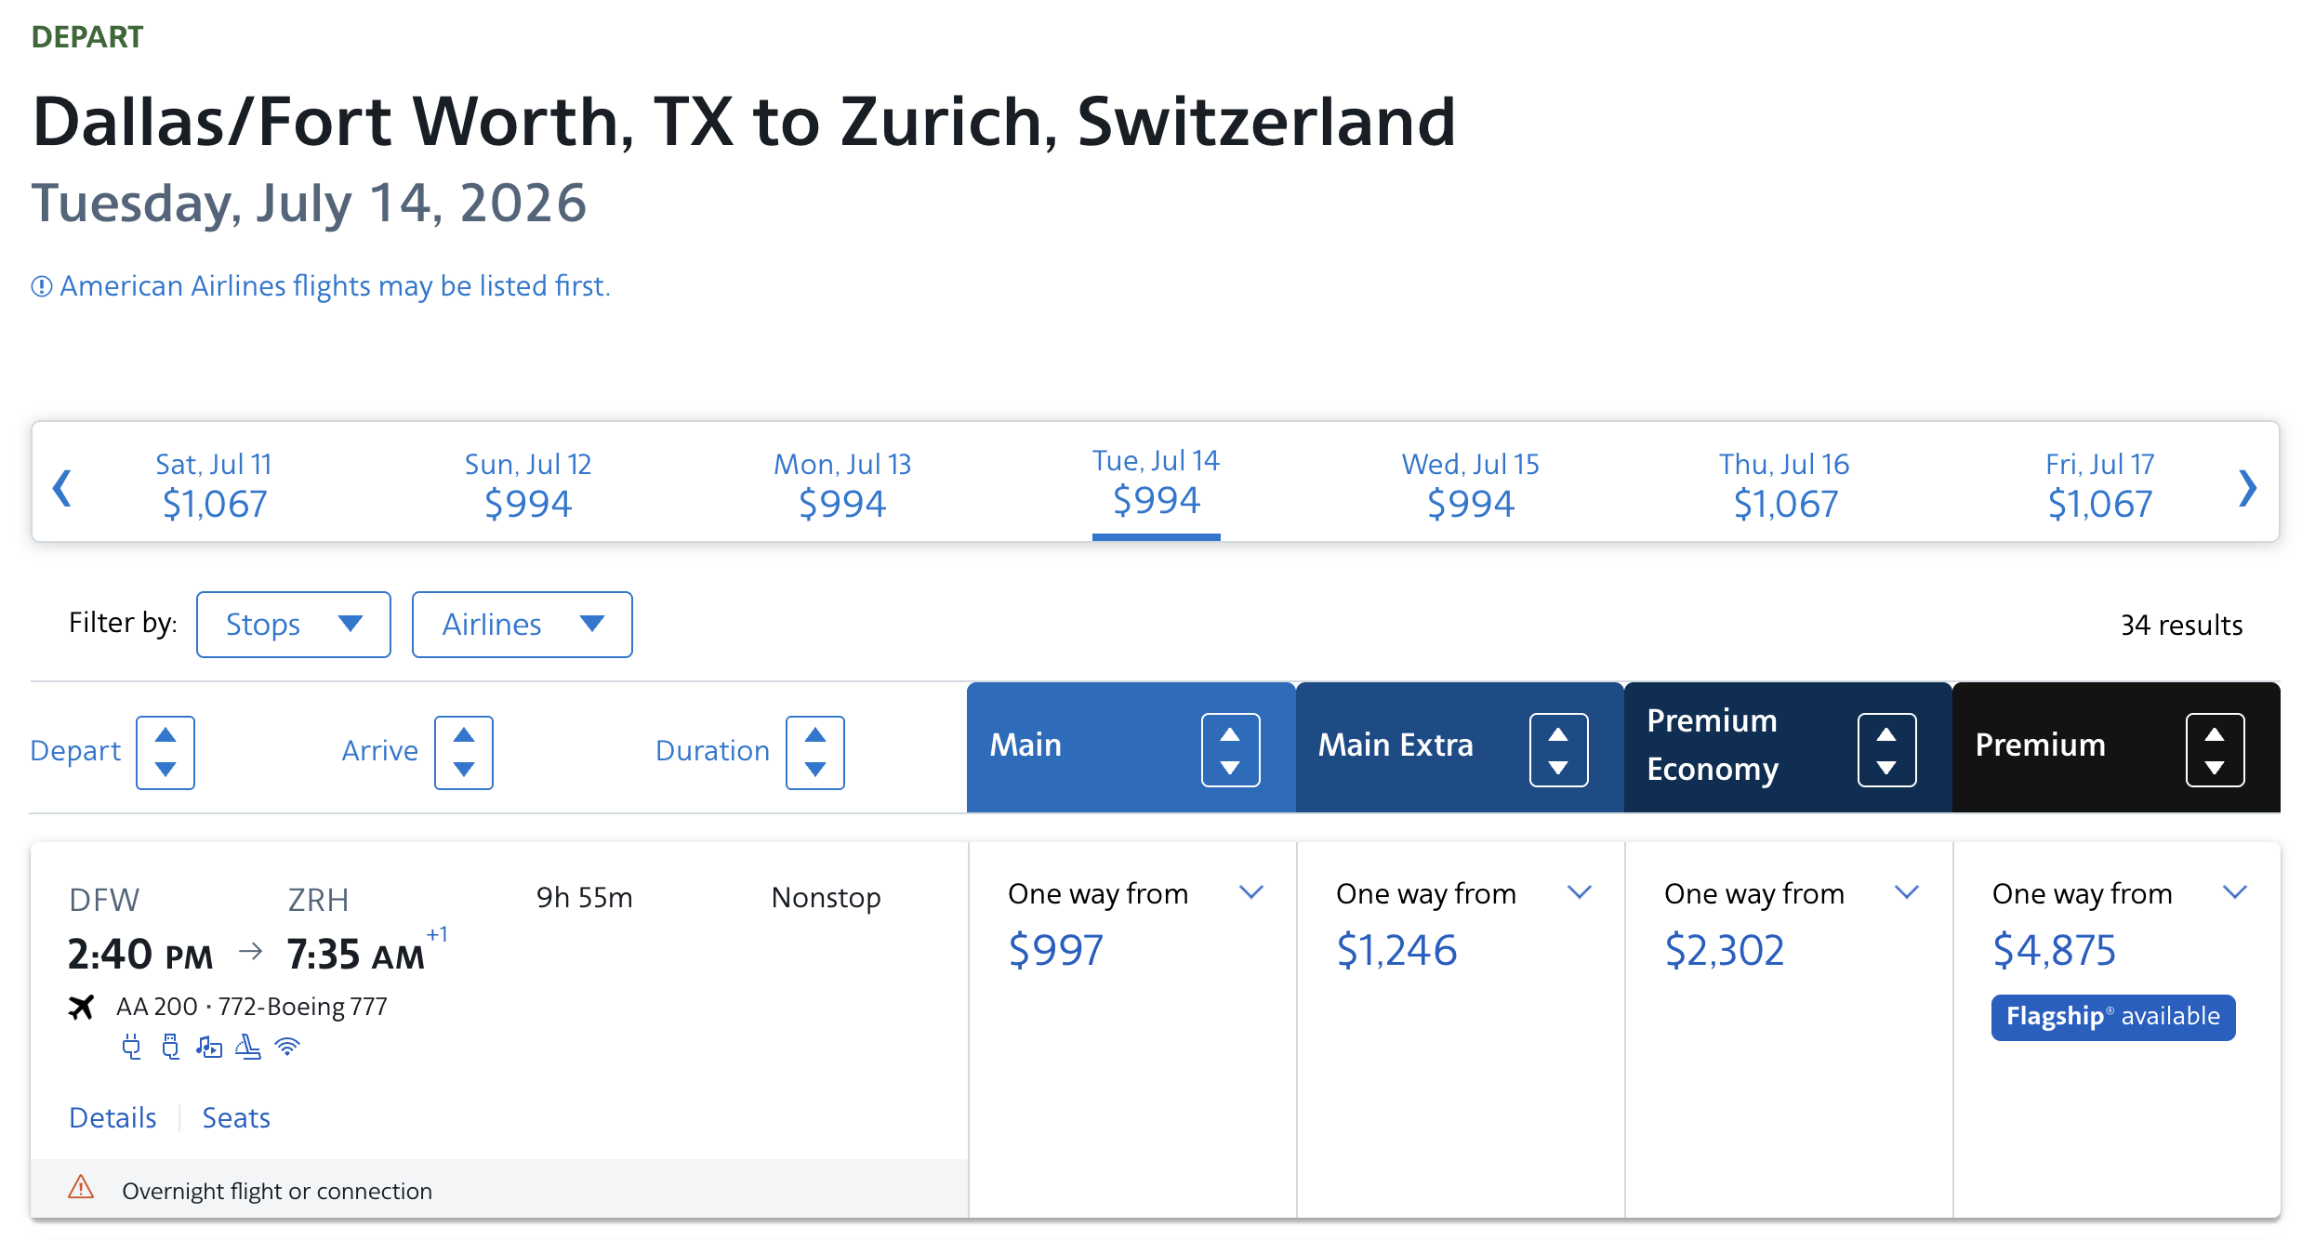The image size is (2302, 1240).
Task: Go to next dates with right chevron
Action: tap(2247, 488)
